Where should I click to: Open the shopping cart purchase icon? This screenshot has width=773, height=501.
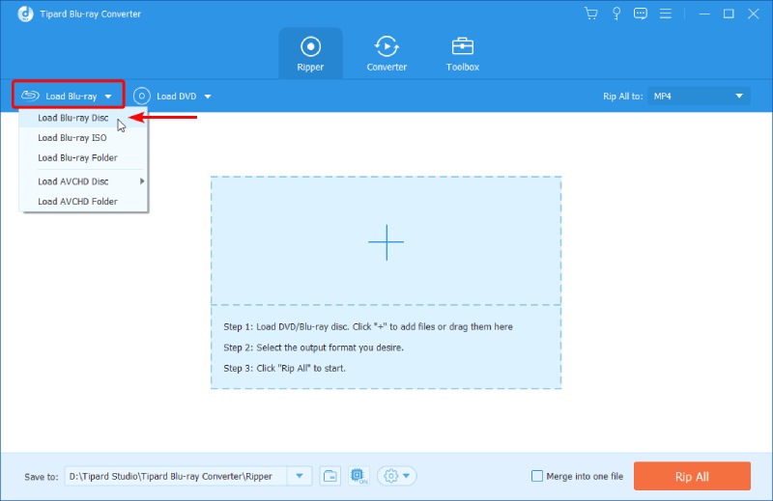(x=590, y=14)
